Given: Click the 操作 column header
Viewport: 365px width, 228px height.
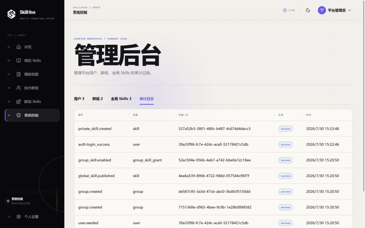Looking at the screenshot, I should coord(81,115).
